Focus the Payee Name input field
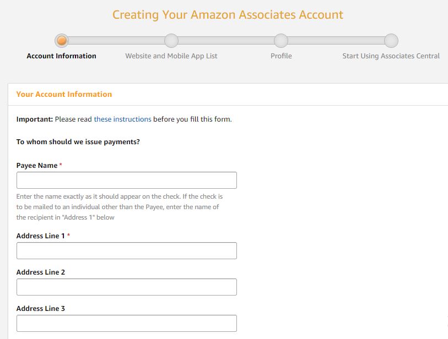Image resolution: width=448 pixels, height=339 pixels. [127, 180]
